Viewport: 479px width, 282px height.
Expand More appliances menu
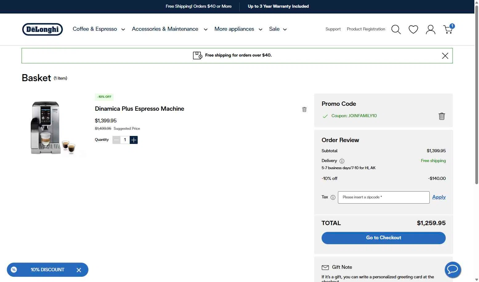[x=238, y=29]
